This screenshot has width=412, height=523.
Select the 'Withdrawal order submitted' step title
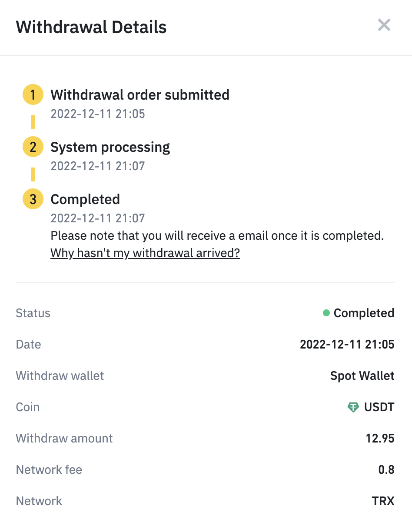pos(140,95)
